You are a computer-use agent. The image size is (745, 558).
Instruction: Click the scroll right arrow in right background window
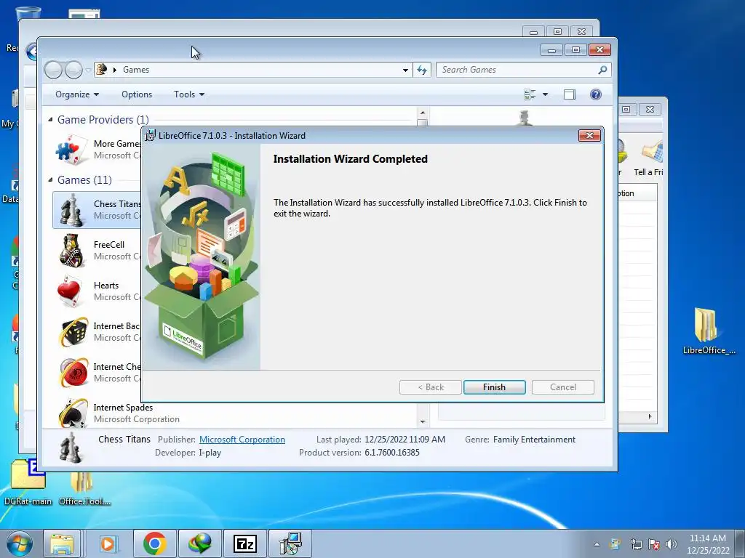pos(650,416)
